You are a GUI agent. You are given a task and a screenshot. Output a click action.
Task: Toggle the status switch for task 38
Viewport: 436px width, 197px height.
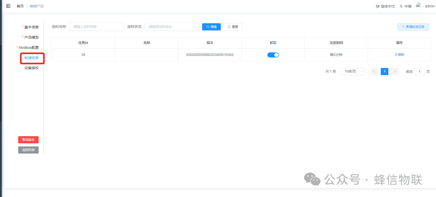[273, 55]
